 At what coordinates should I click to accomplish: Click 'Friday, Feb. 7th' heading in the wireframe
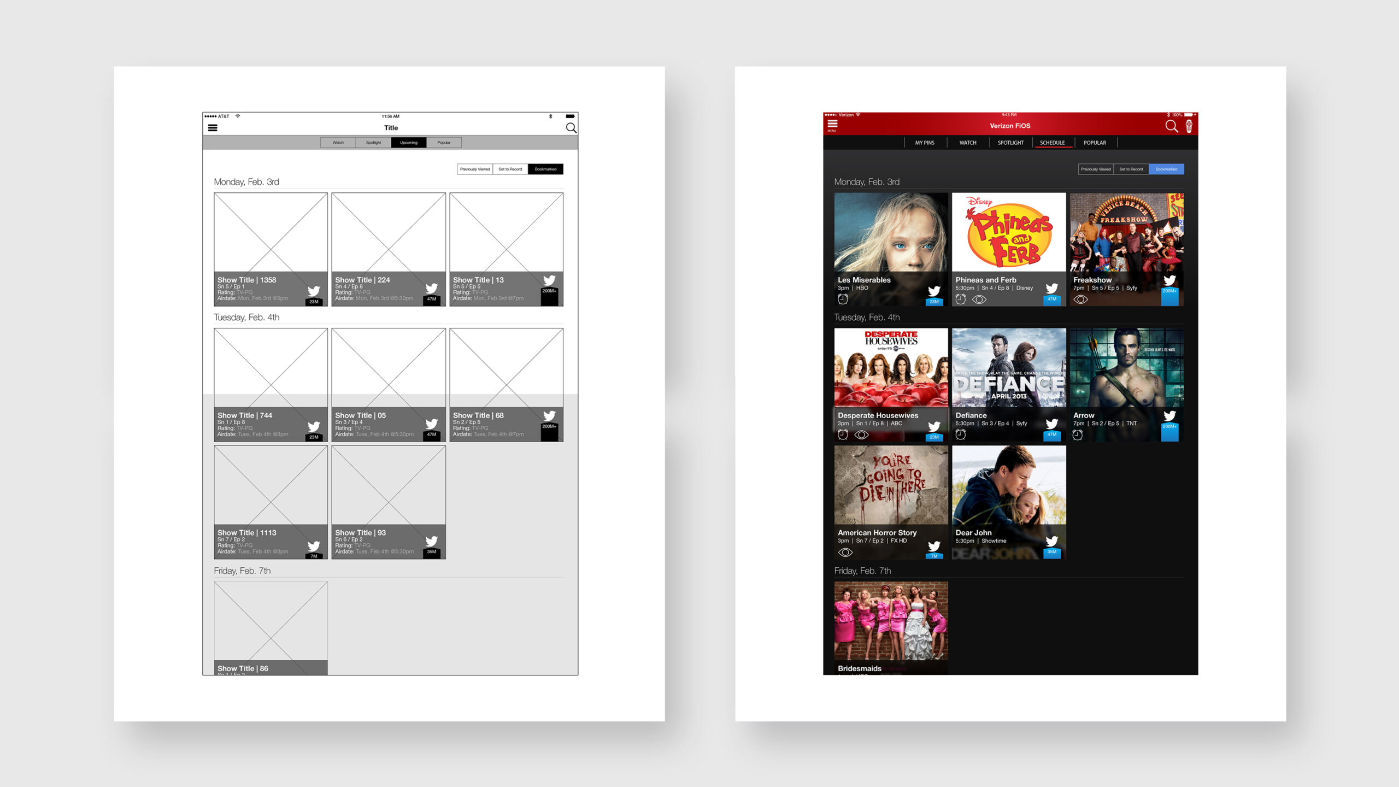click(x=242, y=571)
